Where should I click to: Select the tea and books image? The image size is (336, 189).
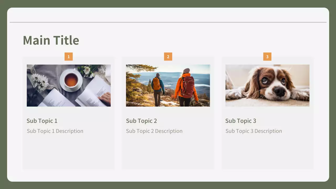click(69, 86)
